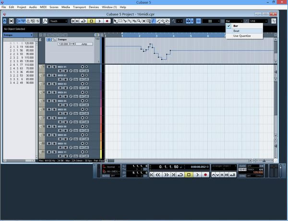Click the 120.000 tempo value field
This screenshot has width=288, height=221.
coord(63,44)
